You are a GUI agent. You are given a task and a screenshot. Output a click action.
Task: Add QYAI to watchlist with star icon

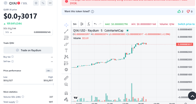click(36, 3)
